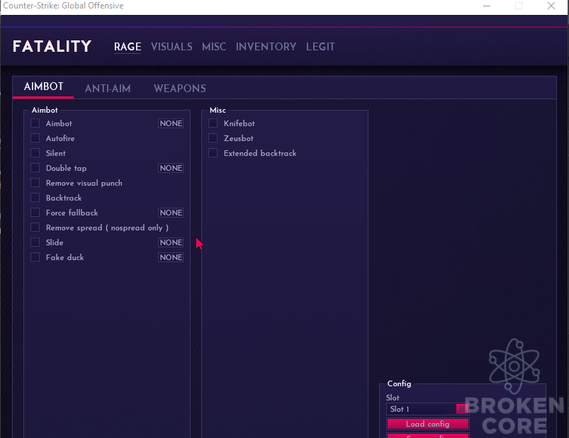Open the ANTI-AIM sub-tab

(108, 89)
